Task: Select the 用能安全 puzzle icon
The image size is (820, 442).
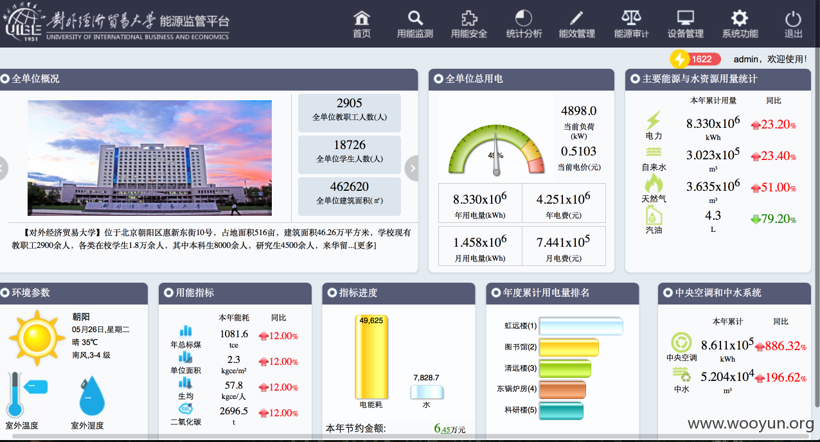Action: 469,18
